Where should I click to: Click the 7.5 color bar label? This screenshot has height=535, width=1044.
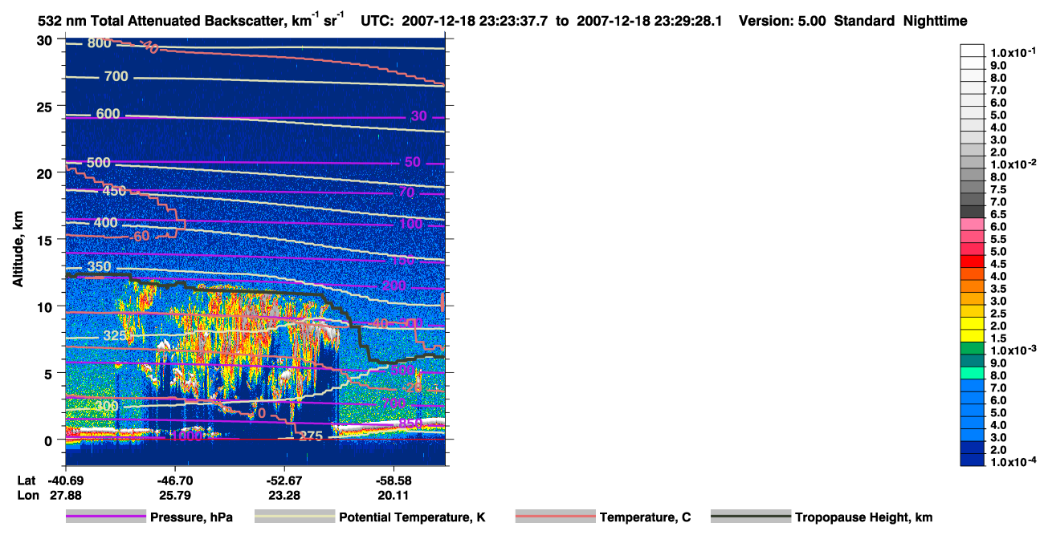999,189
